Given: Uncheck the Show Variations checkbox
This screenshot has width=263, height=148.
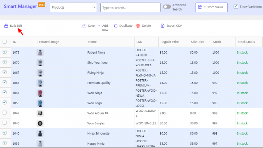Looking at the screenshot, I should [x=236, y=6].
